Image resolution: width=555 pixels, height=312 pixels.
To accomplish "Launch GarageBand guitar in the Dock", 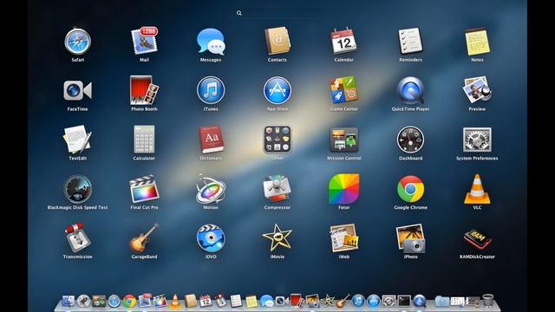I will 343,301.
